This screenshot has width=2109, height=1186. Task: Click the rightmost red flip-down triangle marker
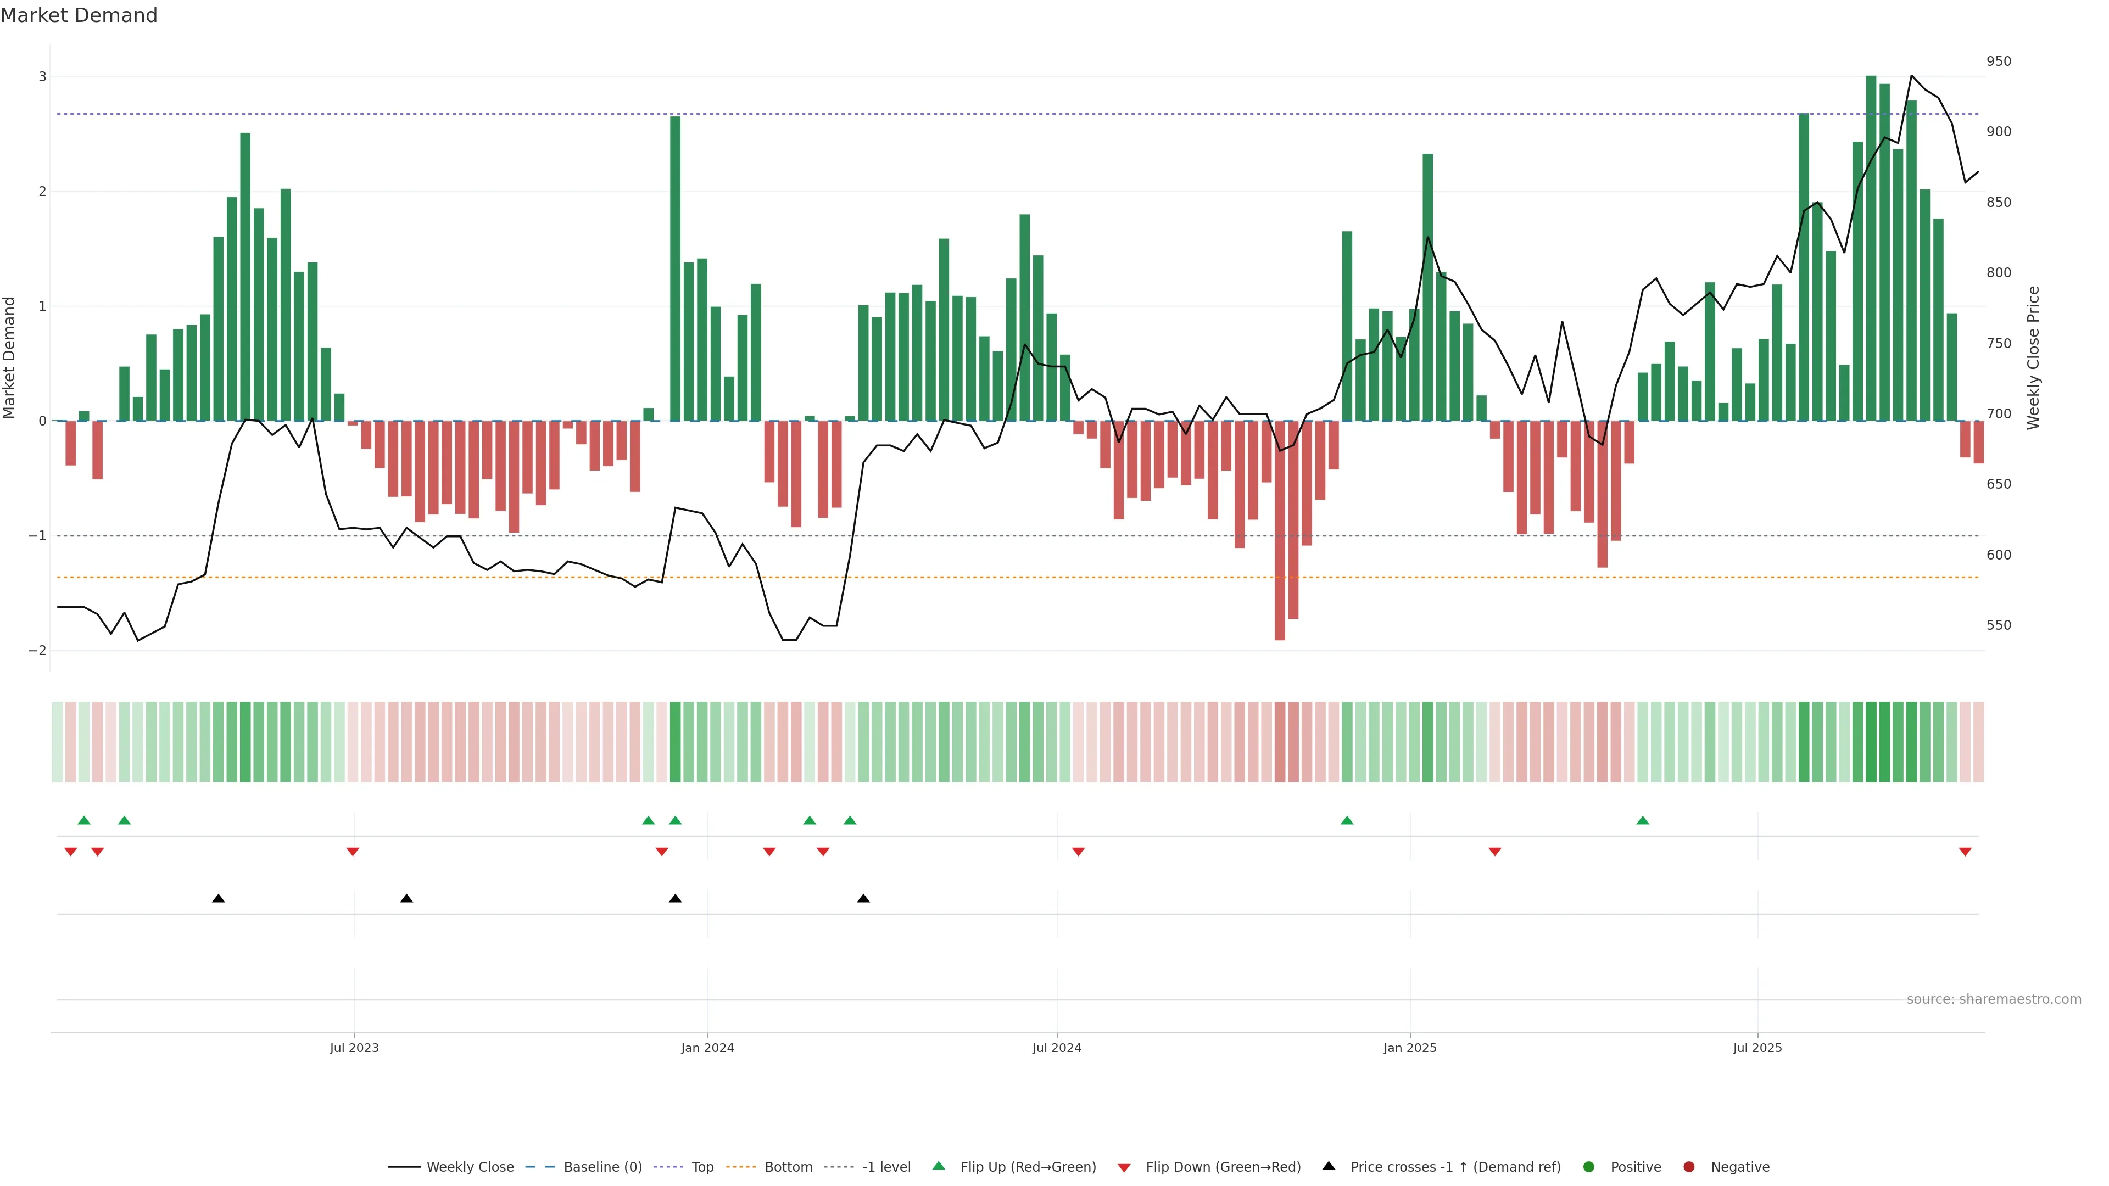1965,852
